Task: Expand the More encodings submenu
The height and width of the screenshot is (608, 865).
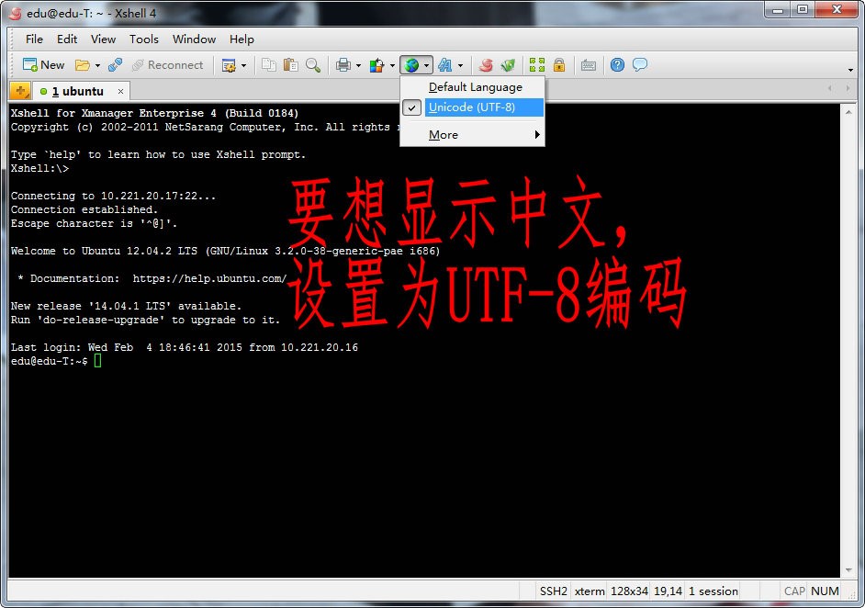Action: click(x=472, y=135)
